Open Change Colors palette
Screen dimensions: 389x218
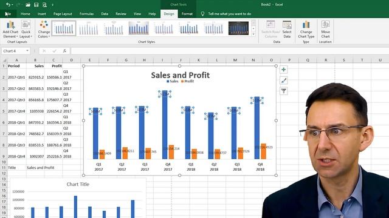tap(44, 29)
